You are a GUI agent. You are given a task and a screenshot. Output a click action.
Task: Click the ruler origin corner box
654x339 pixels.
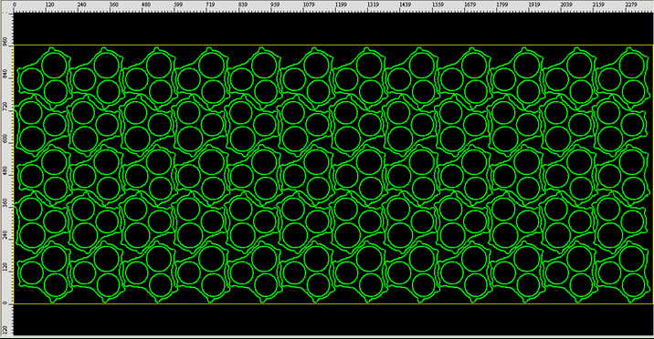click(x=5, y=5)
